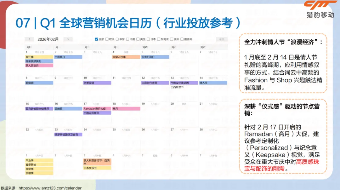Image resolution: width=340 pixels, height=190 pixels.
Task: Select the 澳洲 region checkbox
Action: 172,39
